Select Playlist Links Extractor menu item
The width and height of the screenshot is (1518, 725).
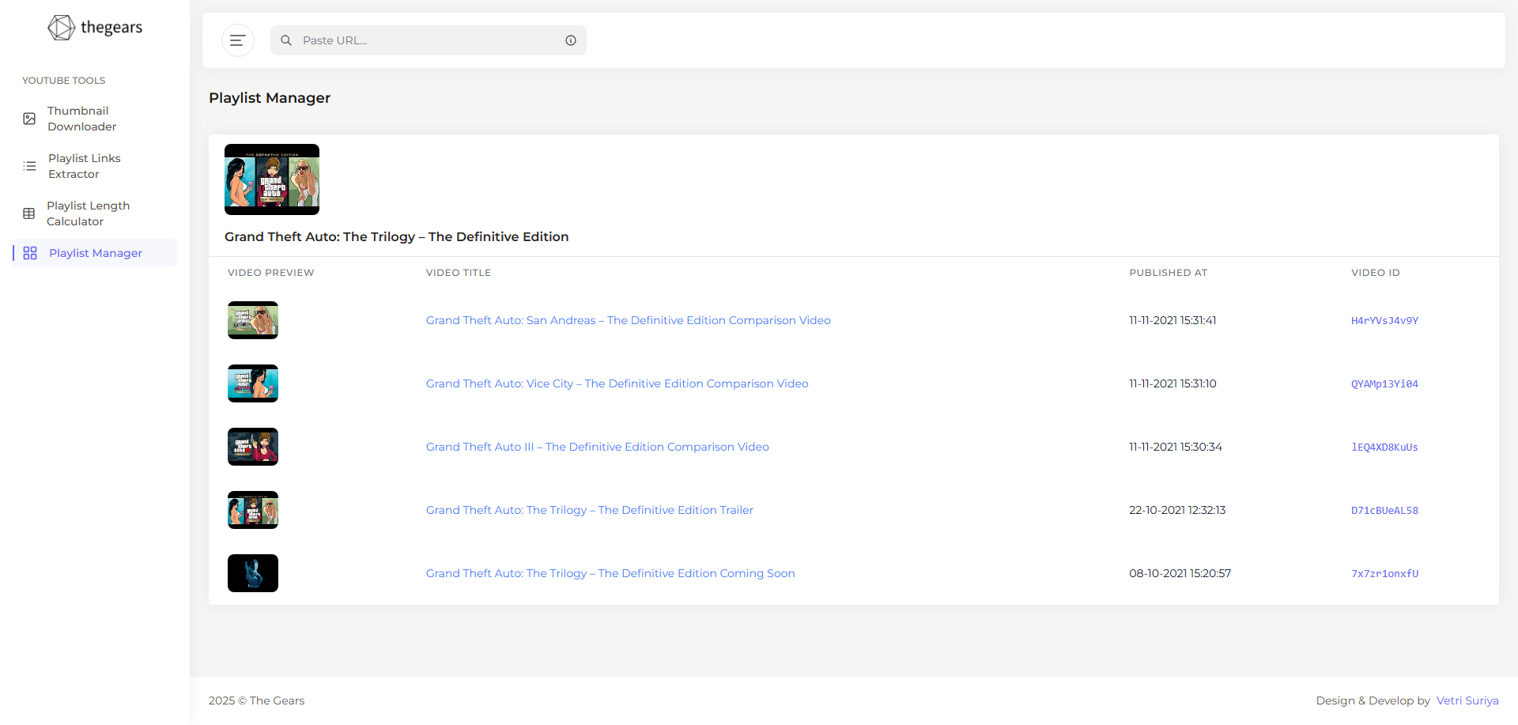84,166
